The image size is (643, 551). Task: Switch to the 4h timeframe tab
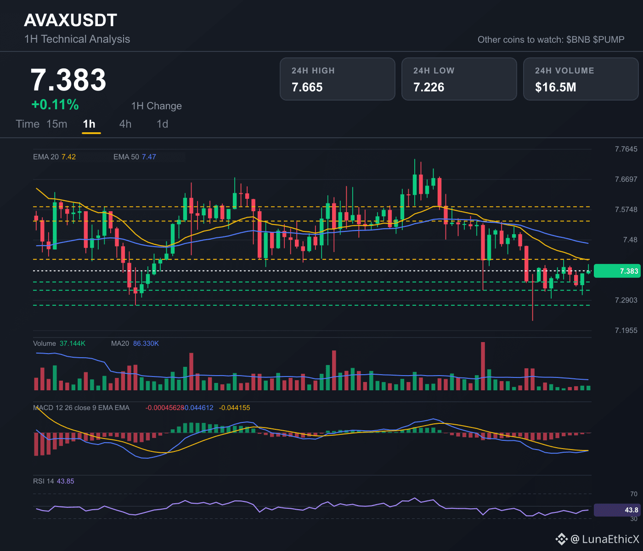125,124
